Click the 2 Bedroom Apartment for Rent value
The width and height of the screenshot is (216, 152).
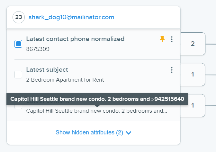[65, 80]
